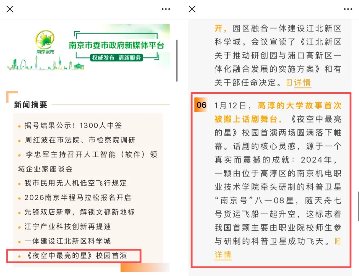Open 详情 link under item 06
The height and width of the screenshot is (276, 359).
223,255
